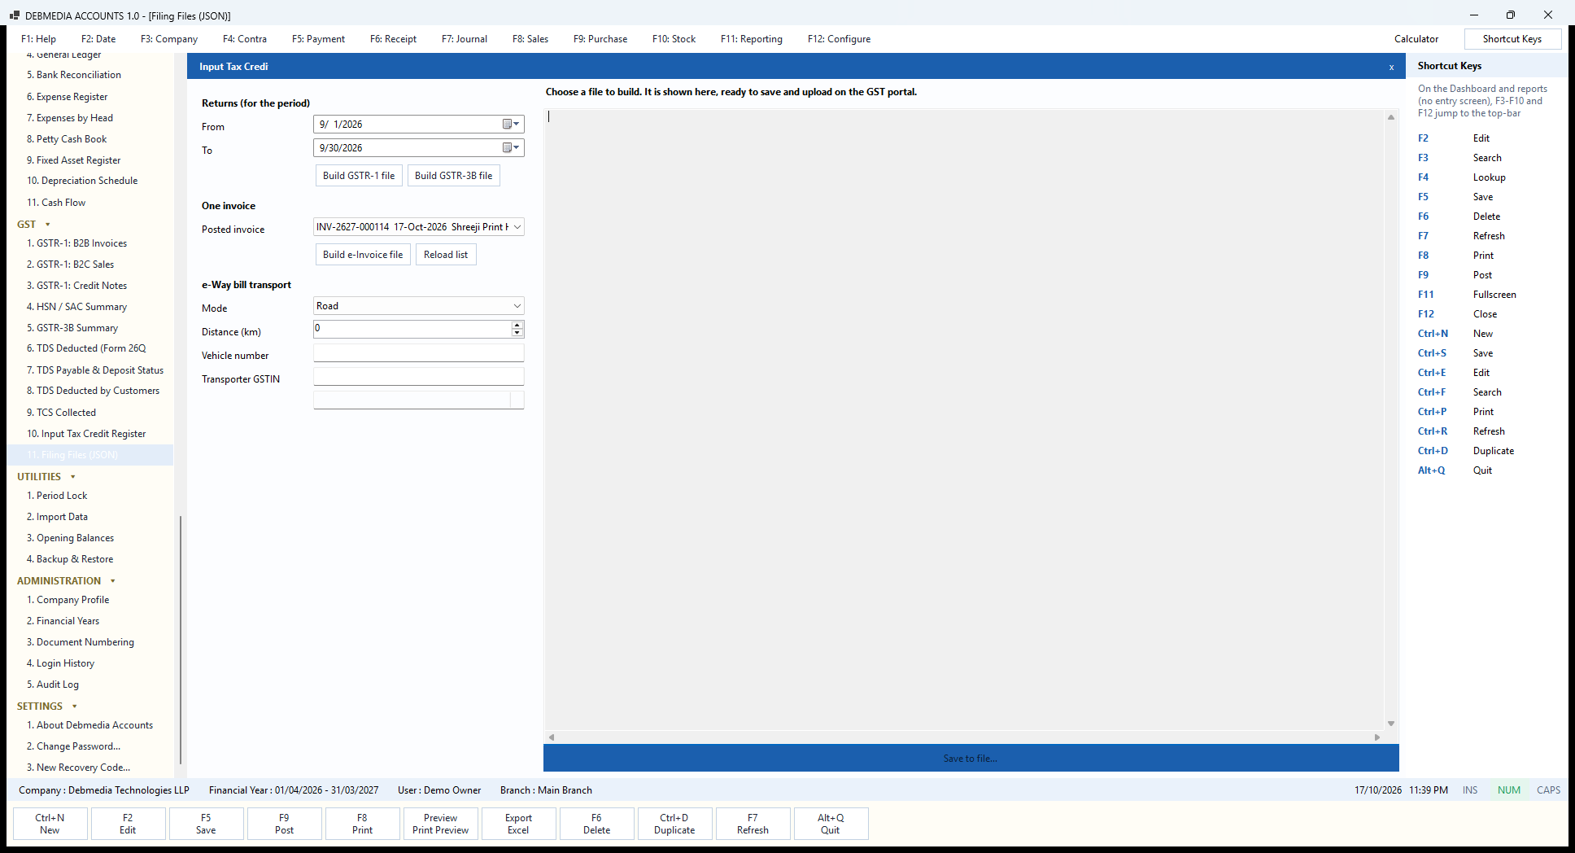Screen dimensions: 1575x853
Task: Toggle the Shortcut Keys panel
Action: click(x=1512, y=39)
